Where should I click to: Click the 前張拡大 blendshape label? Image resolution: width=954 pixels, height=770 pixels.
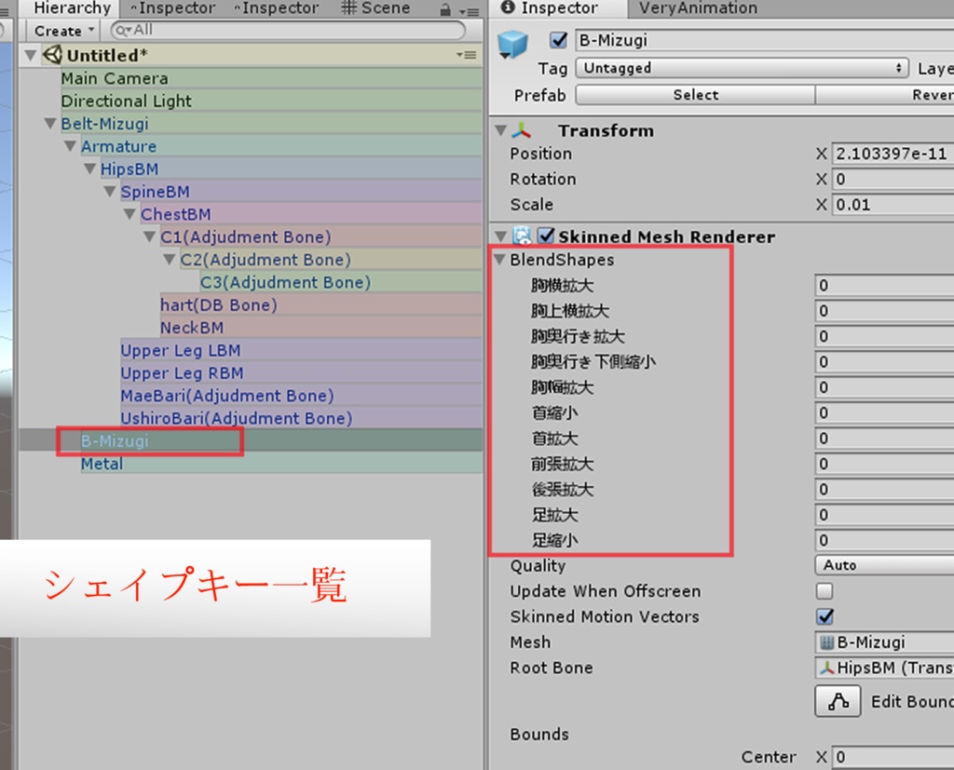coord(562,464)
